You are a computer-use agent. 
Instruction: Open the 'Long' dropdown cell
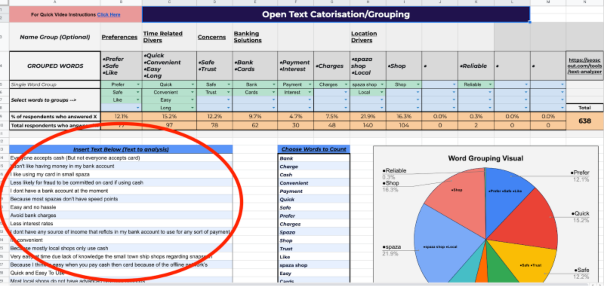click(x=169, y=108)
